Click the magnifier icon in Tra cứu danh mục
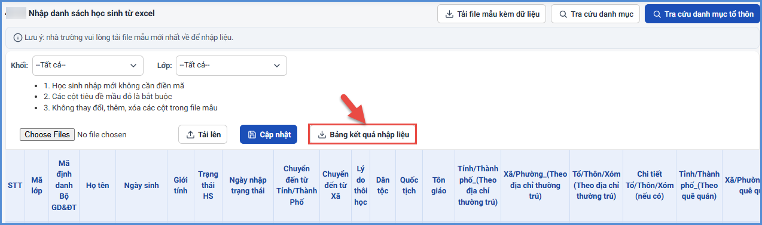762x225 pixels. pos(562,14)
